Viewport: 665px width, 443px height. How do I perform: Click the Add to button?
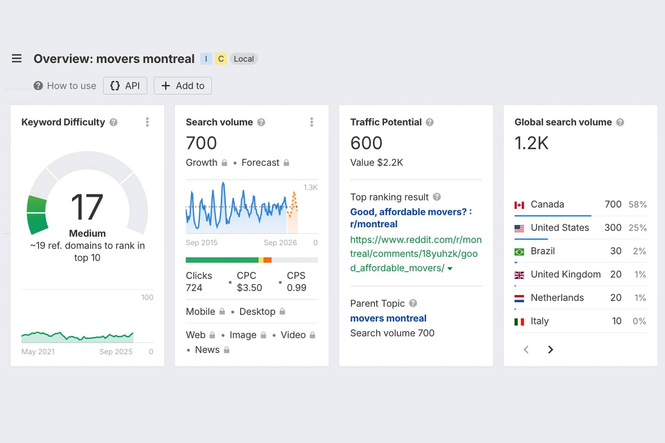pyautogui.click(x=183, y=86)
